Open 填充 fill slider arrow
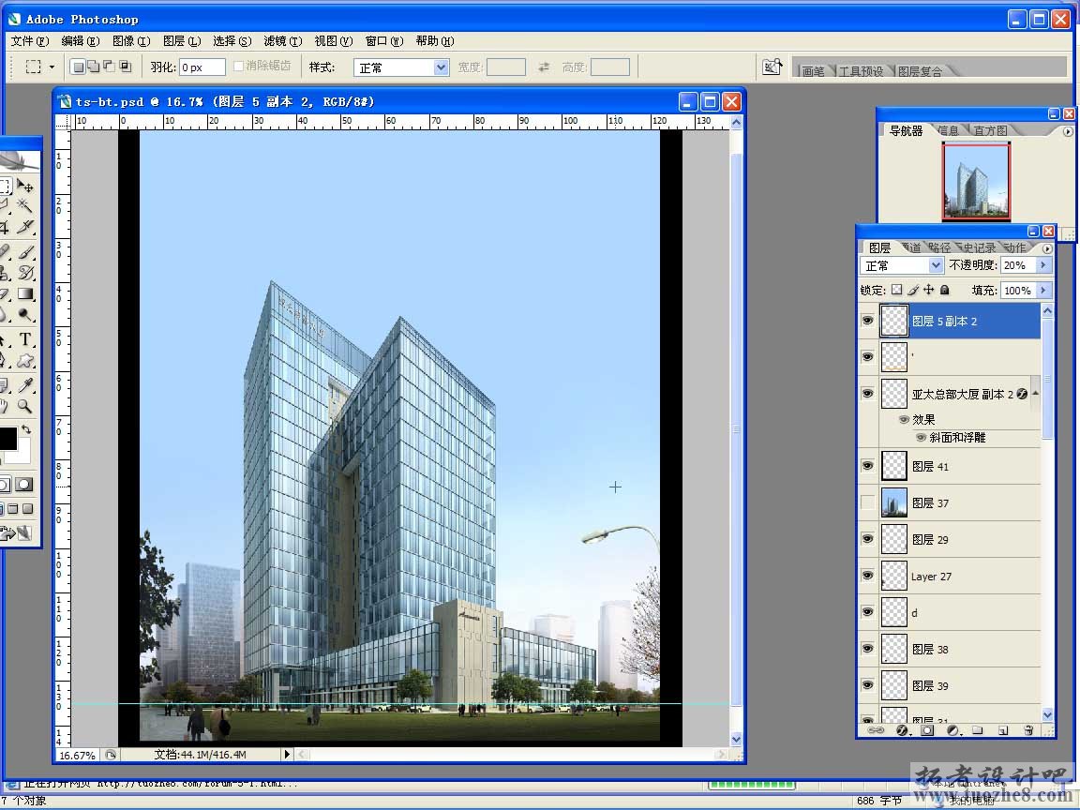The image size is (1080, 810). click(1044, 290)
